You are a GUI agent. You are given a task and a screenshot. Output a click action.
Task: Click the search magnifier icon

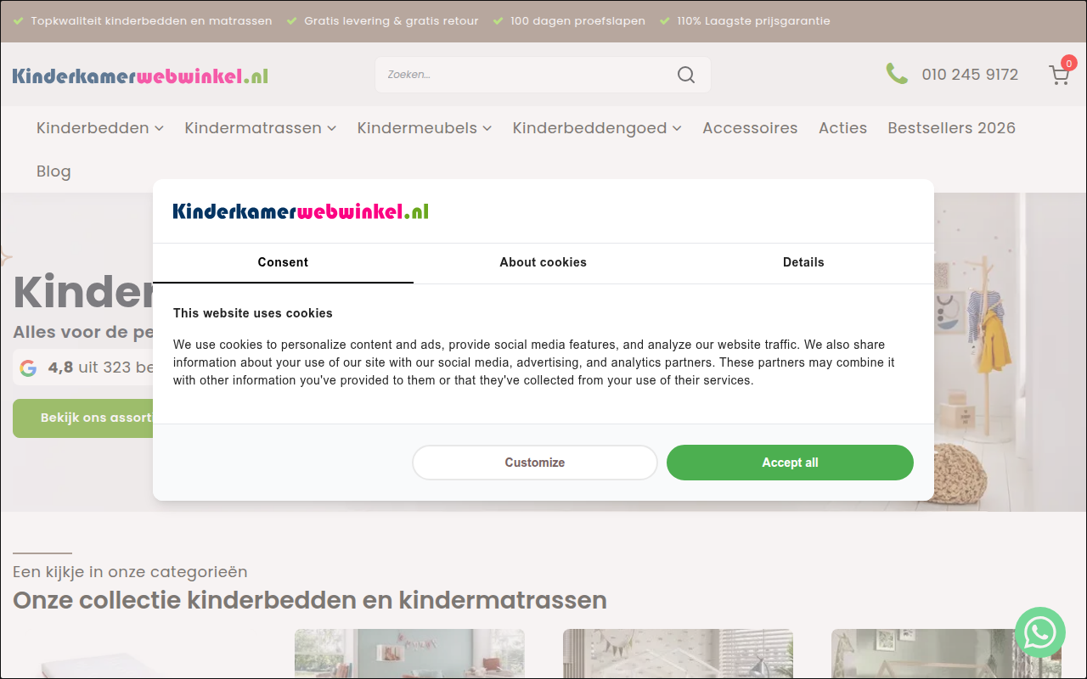pos(686,75)
